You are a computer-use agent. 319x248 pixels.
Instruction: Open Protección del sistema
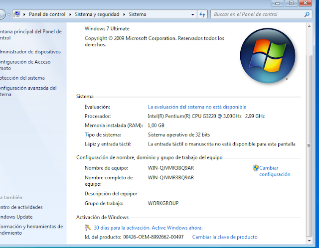click(22, 78)
